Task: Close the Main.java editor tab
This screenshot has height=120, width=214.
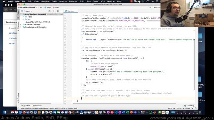Action: point(76,11)
